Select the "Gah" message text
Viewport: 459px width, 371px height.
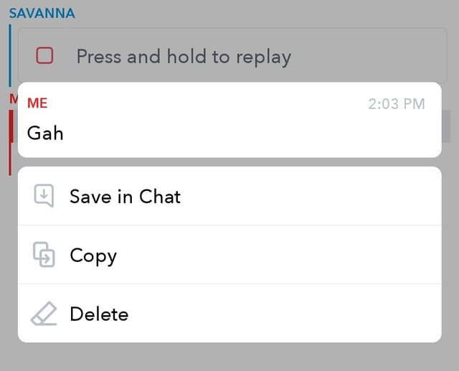[x=45, y=133]
